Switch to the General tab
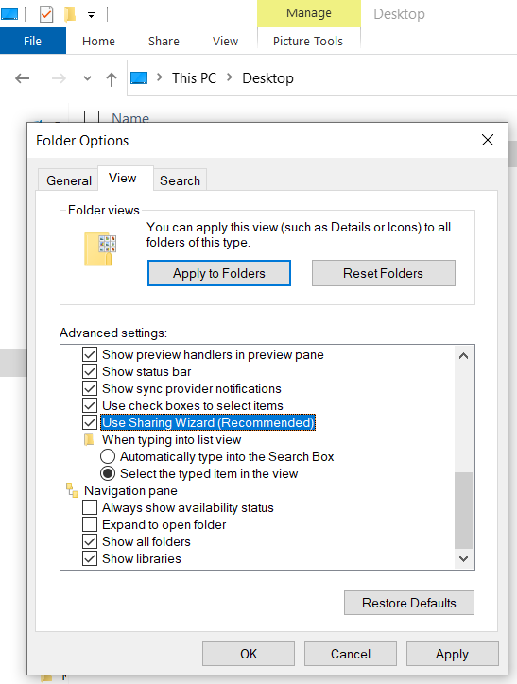 (68, 180)
